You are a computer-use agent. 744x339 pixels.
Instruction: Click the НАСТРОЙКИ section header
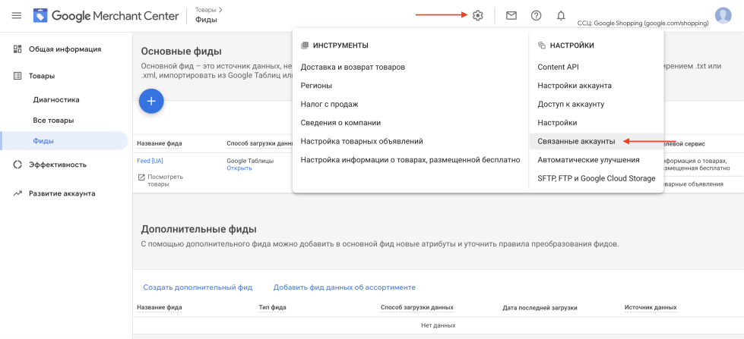pos(571,46)
